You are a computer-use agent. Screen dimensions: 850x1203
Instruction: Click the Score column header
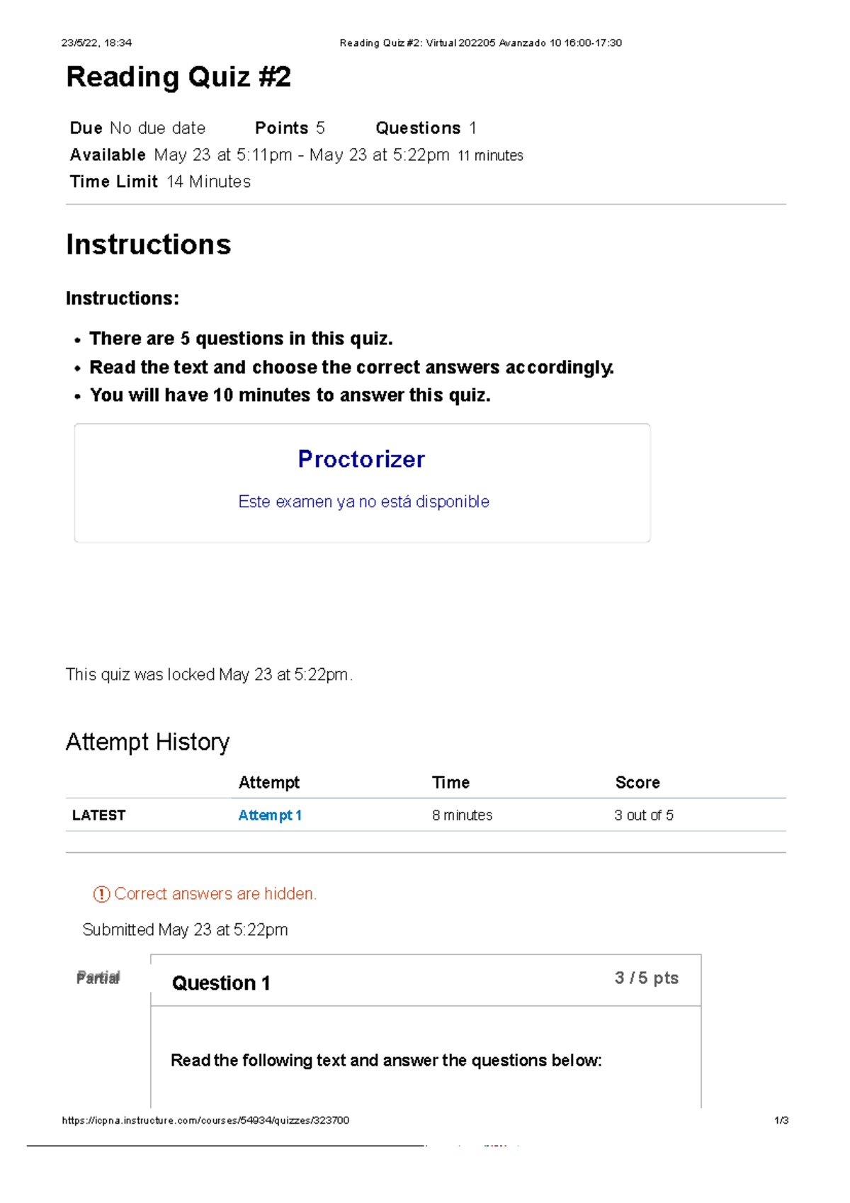[x=637, y=782]
